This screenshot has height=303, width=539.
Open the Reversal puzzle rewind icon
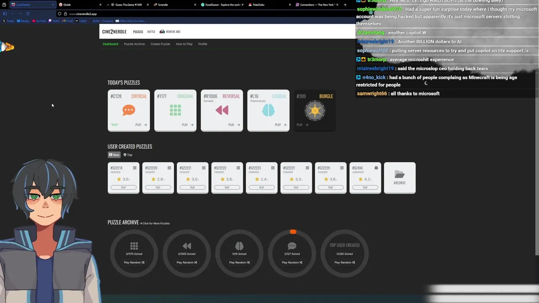(x=222, y=110)
